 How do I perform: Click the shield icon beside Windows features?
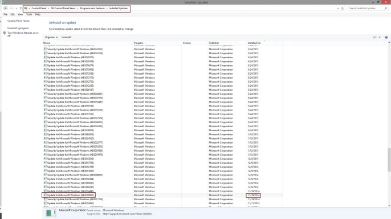(x=5, y=33)
